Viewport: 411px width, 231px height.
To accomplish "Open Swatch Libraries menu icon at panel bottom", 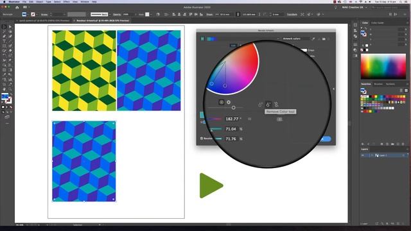I will [x=363, y=144].
